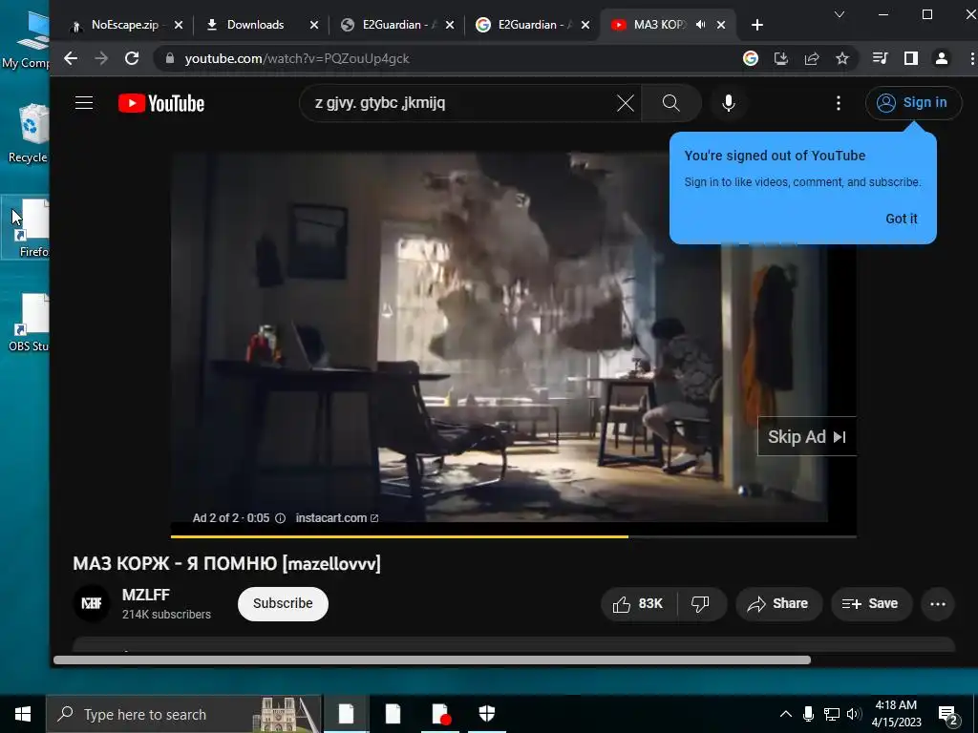Open Windows Start menu

point(23,714)
